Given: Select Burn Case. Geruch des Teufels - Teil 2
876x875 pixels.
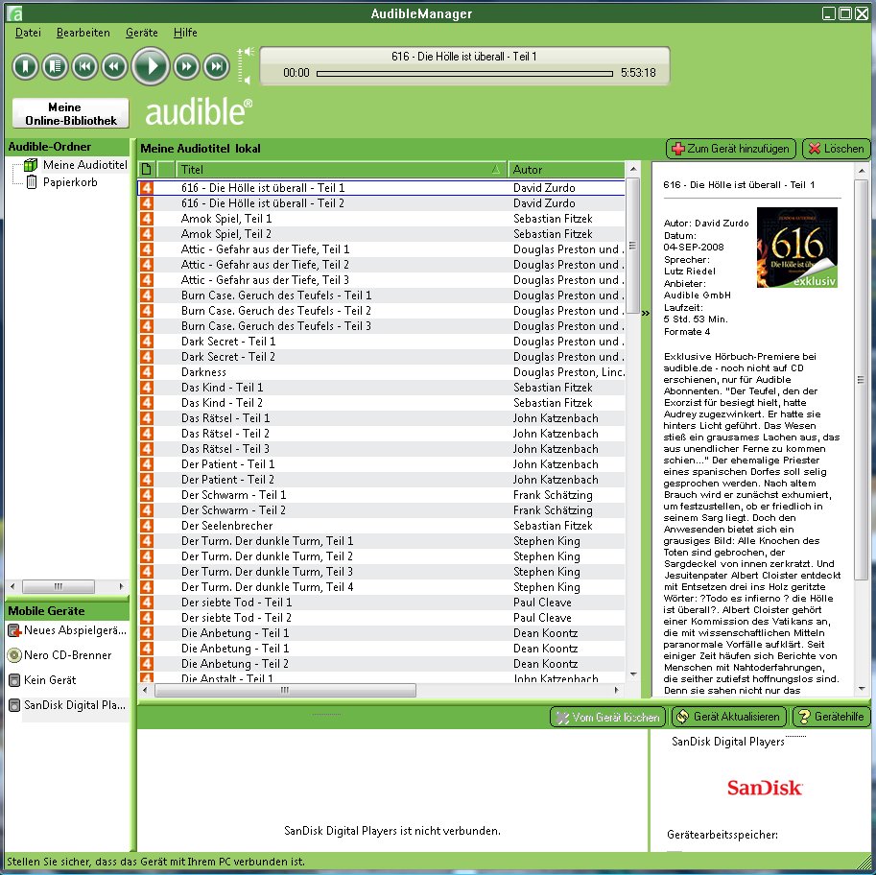Looking at the screenshot, I should pos(381,311).
